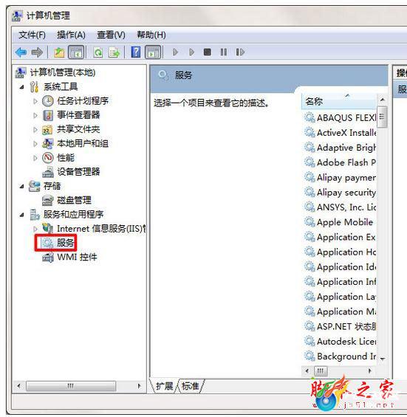Click the Refresh toolbar icon

(98, 52)
